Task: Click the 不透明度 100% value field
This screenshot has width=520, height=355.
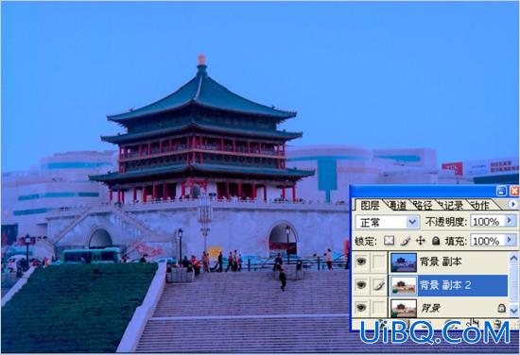Action: (x=487, y=221)
